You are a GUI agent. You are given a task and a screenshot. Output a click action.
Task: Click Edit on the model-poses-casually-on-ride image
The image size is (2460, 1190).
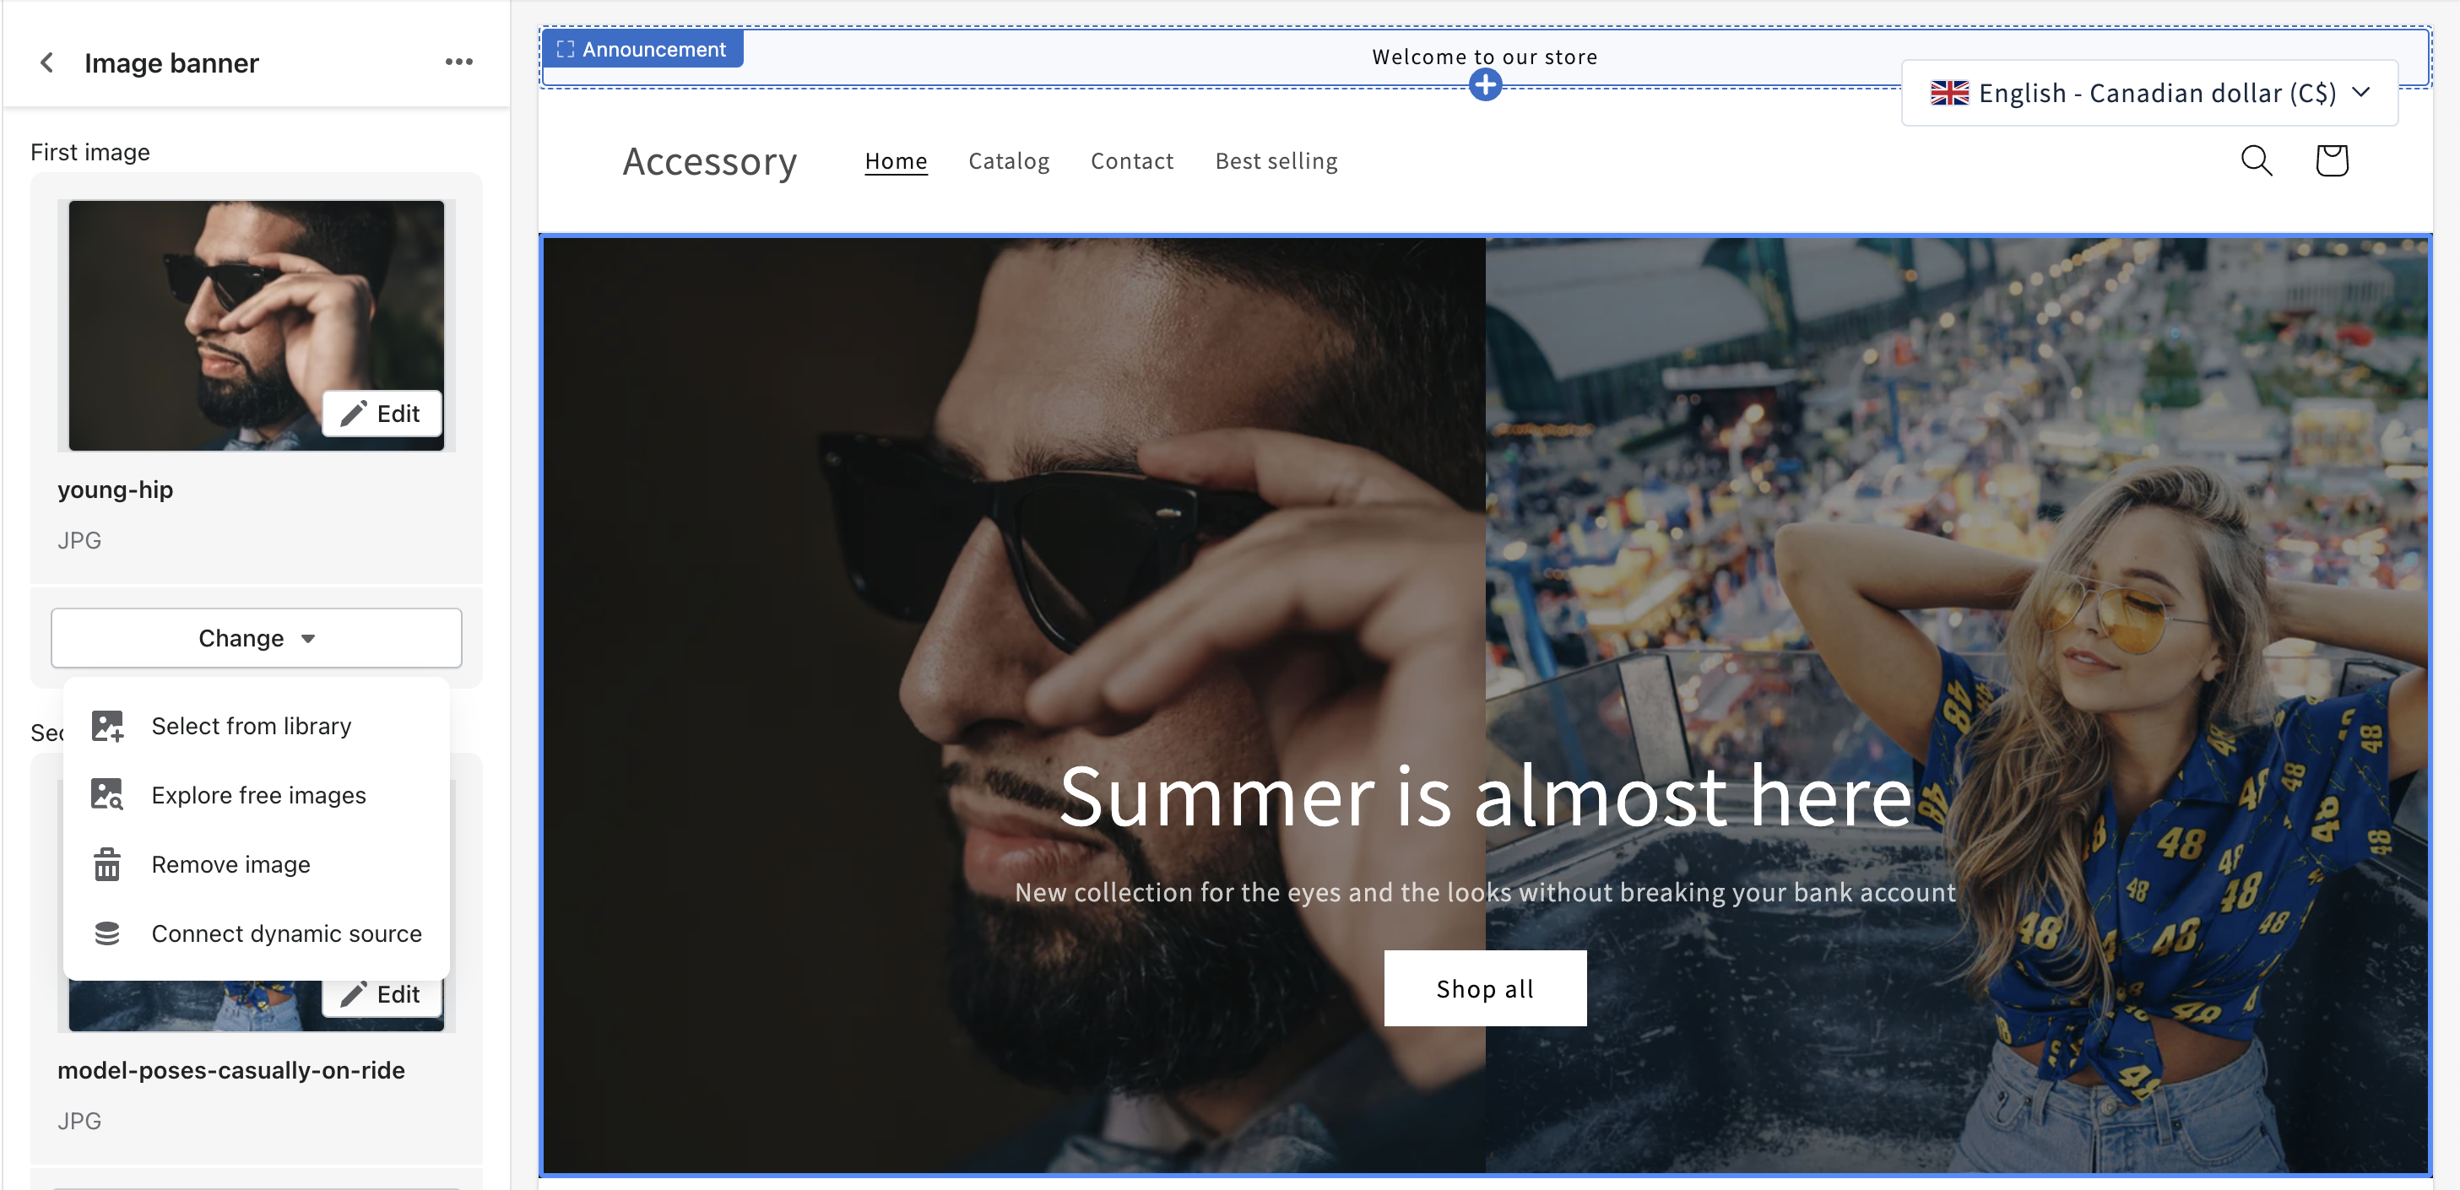coord(381,994)
